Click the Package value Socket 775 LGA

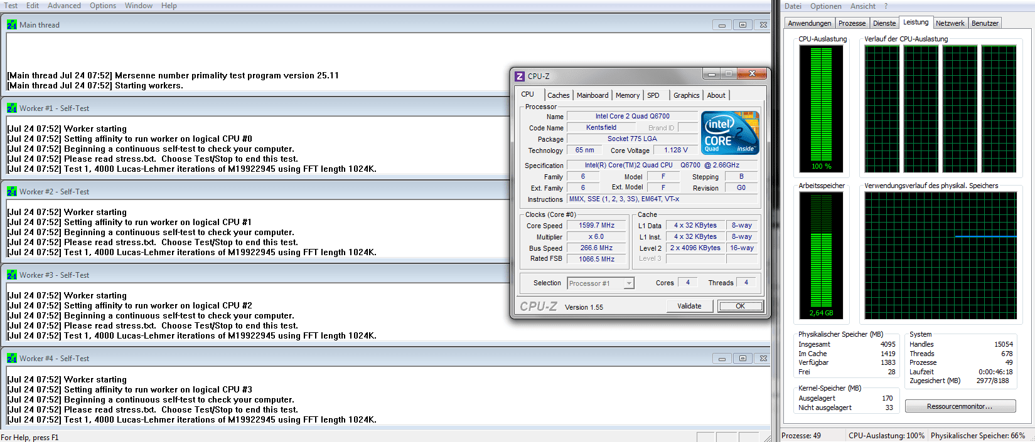click(632, 139)
